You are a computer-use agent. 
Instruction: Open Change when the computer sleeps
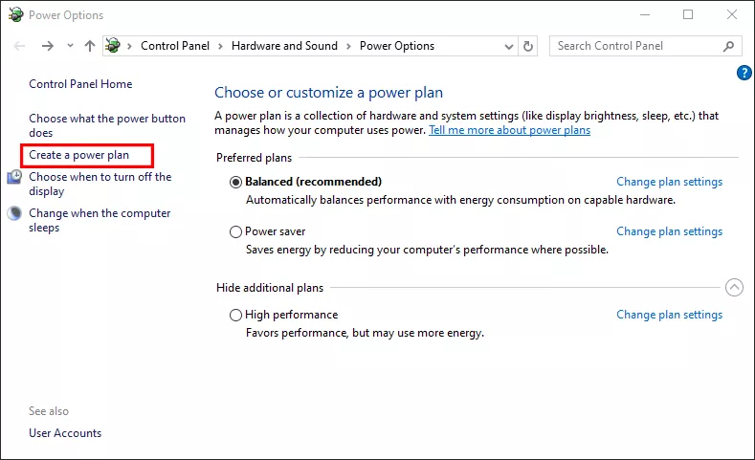(x=100, y=220)
